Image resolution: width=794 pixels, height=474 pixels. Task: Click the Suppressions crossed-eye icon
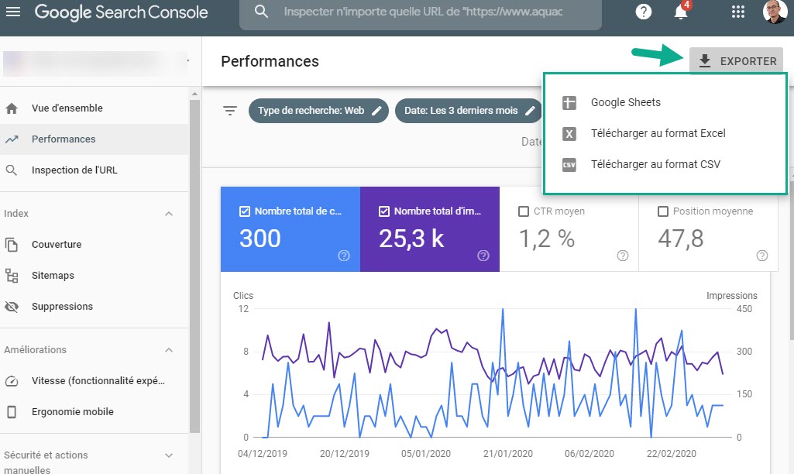[x=12, y=307]
